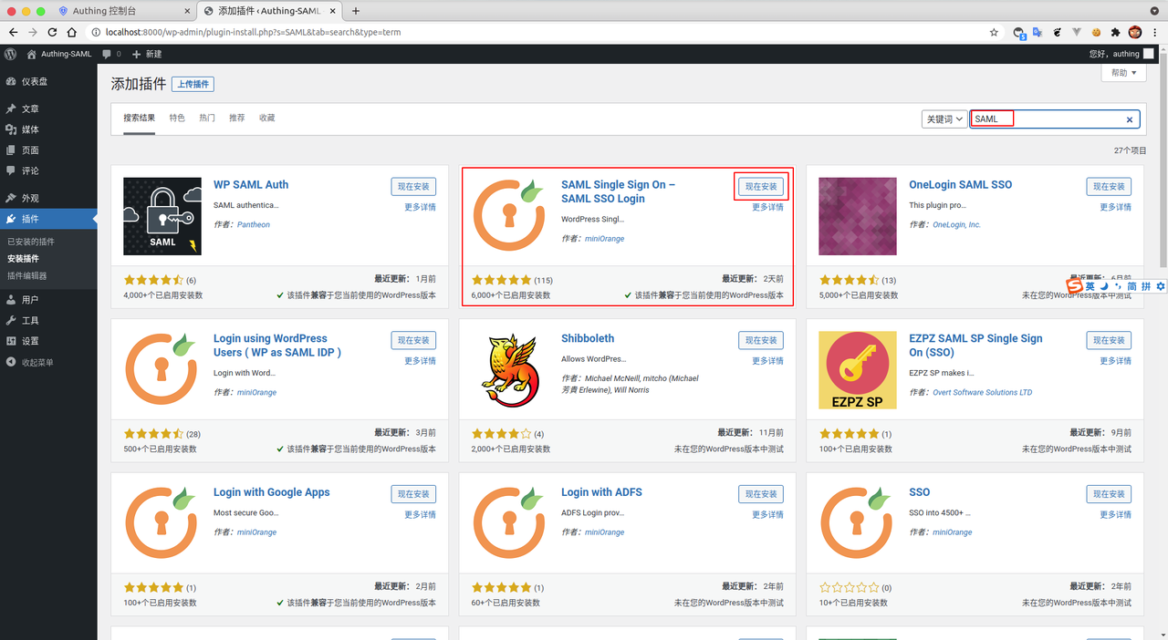Image resolution: width=1168 pixels, height=640 pixels.
Task: Expand the 帮助 help panel
Action: (x=1124, y=73)
